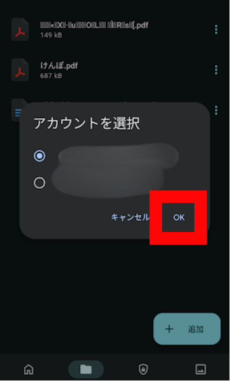Open three-dot menu for third file
Image resolution: width=230 pixels, height=381 pixels.
point(216,110)
